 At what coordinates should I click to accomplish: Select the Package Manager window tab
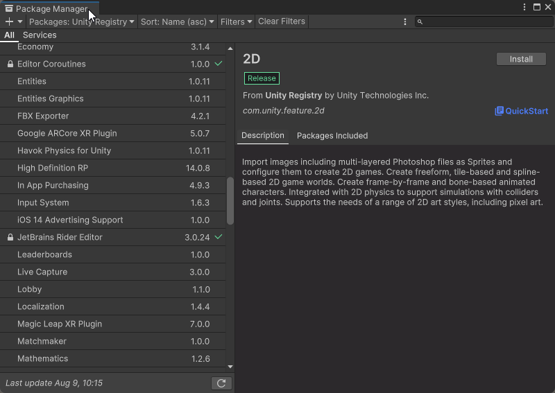[x=49, y=8]
